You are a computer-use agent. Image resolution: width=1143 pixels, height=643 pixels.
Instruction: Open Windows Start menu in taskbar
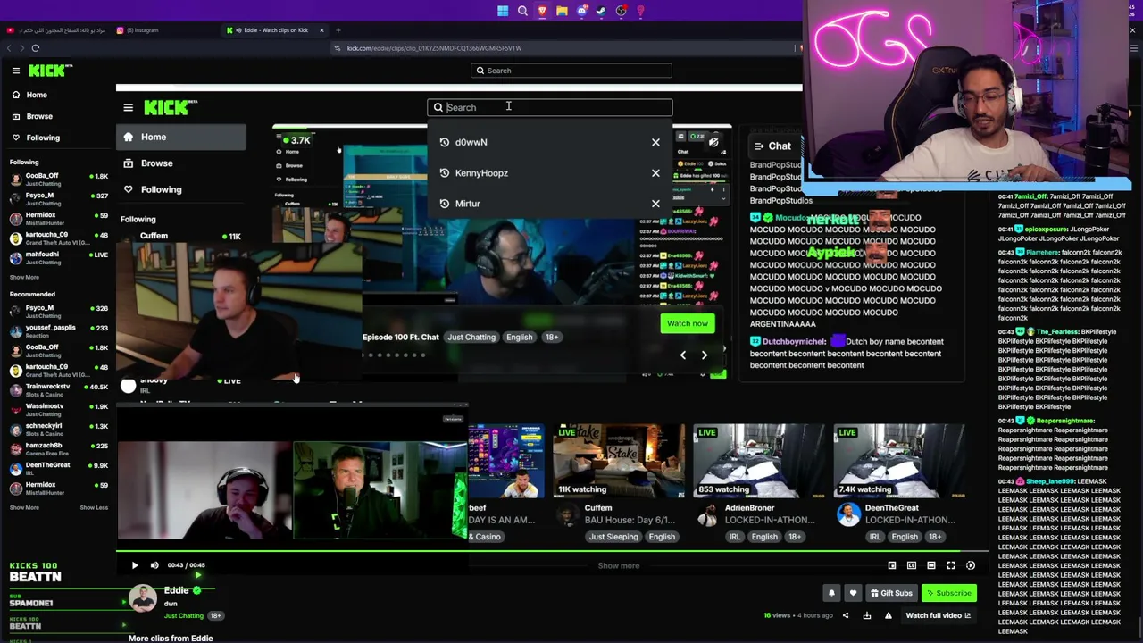pyautogui.click(x=503, y=12)
